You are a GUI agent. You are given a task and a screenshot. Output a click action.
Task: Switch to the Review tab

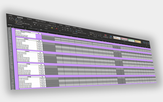tap(68, 26)
